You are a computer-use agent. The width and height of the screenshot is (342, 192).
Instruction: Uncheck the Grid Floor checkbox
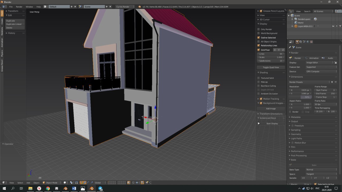click(258, 50)
